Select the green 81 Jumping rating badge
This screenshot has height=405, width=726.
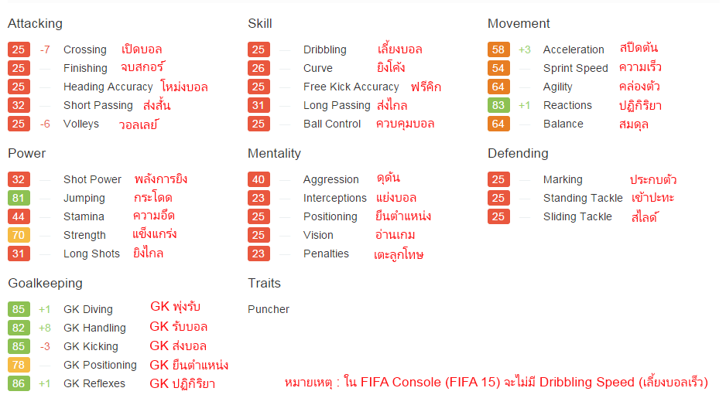point(19,198)
